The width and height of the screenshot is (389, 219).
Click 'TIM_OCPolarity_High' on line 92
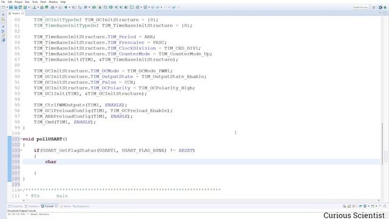[165, 88]
